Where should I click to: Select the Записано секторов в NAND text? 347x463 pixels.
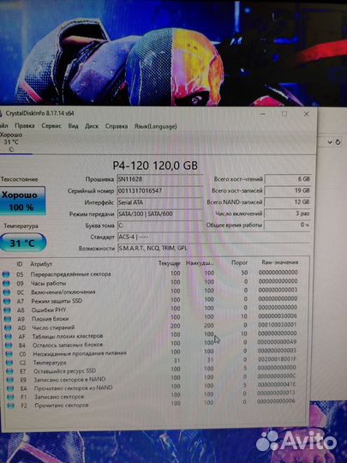pos(69,379)
